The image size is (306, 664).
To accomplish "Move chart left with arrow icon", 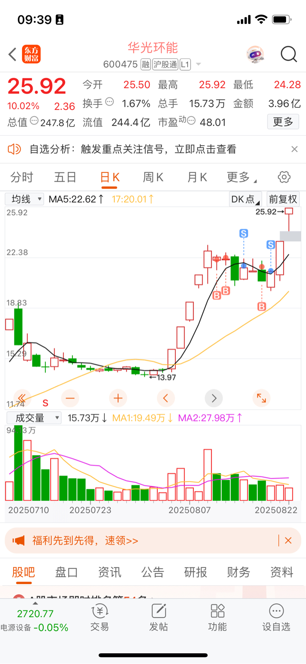I will (166, 398).
